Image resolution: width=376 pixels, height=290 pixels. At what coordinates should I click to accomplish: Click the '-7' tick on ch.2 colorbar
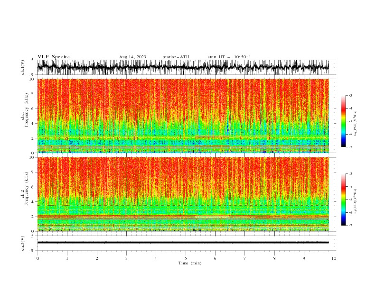(x=350, y=225)
